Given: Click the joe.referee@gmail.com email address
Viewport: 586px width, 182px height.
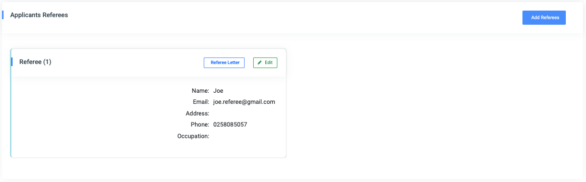Looking at the screenshot, I should pos(245,102).
